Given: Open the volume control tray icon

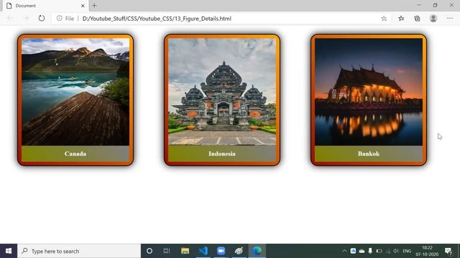Looking at the screenshot, I should tap(396, 251).
